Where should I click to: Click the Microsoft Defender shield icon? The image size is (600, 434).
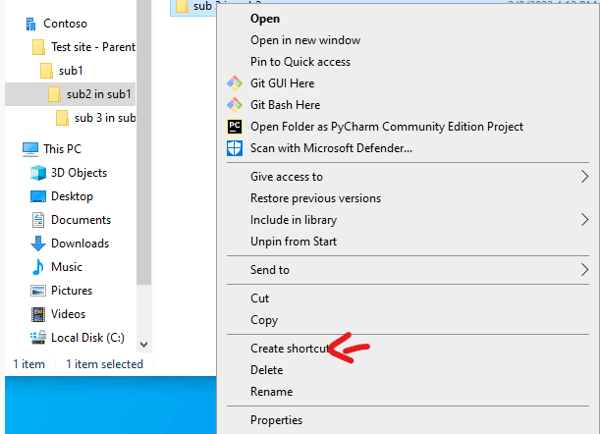pyautogui.click(x=235, y=148)
